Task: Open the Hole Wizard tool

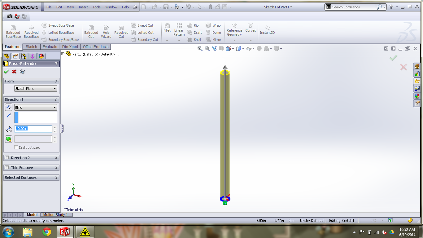Action: point(106,31)
